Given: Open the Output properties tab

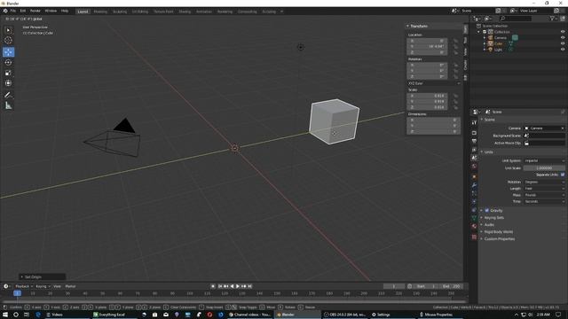Looking at the screenshot, I should point(474,141).
